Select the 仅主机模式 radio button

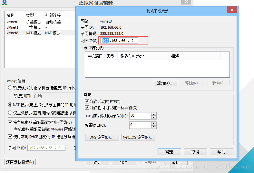click(x=10, y=112)
